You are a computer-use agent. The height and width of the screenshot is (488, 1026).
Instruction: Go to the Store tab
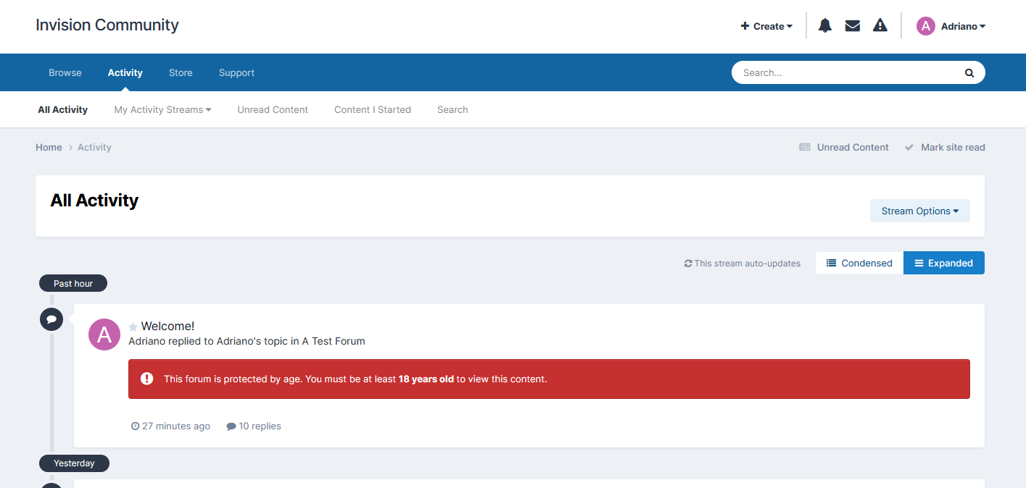tap(181, 73)
